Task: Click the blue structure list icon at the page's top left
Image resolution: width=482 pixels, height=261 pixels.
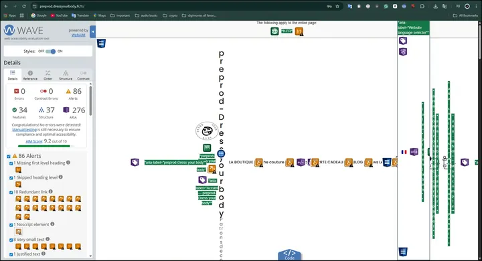Action: pyautogui.click(x=102, y=43)
